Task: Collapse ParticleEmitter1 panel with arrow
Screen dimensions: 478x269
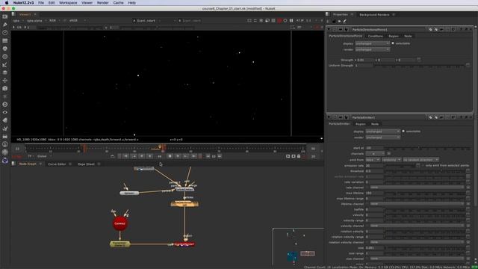Action: click(x=329, y=117)
